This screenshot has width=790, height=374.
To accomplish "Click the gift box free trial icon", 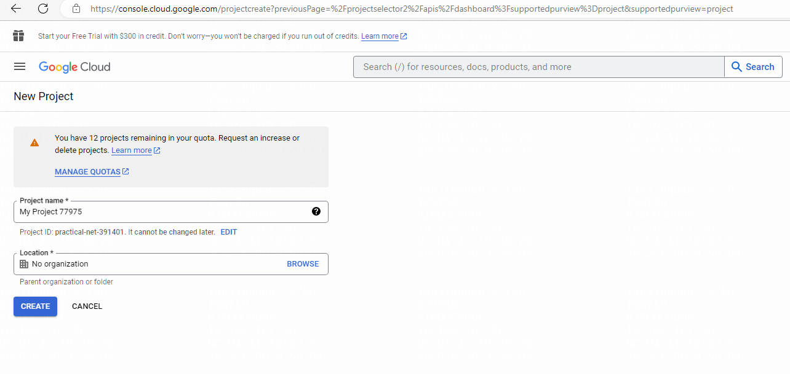I will click(18, 36).
